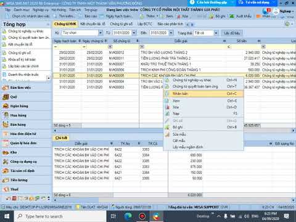Open Microsoft Edge from the taskbar
Image resolution: width=296 pixels, height=222 pixels.
[128, 216]
